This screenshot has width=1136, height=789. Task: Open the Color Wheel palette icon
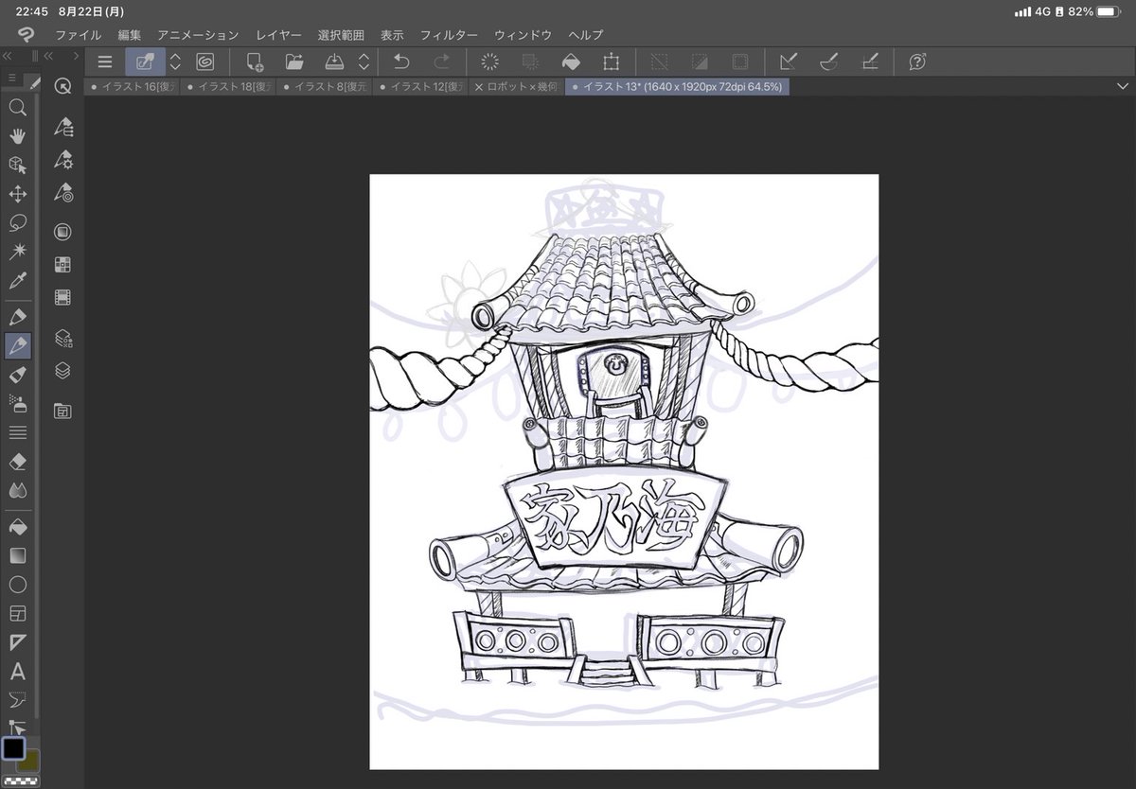62,232
